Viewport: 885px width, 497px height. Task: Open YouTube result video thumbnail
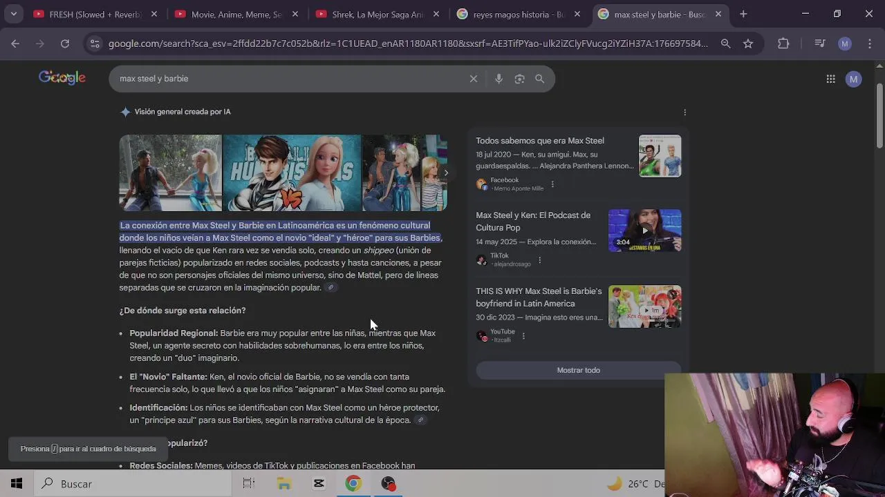(644, 306)
